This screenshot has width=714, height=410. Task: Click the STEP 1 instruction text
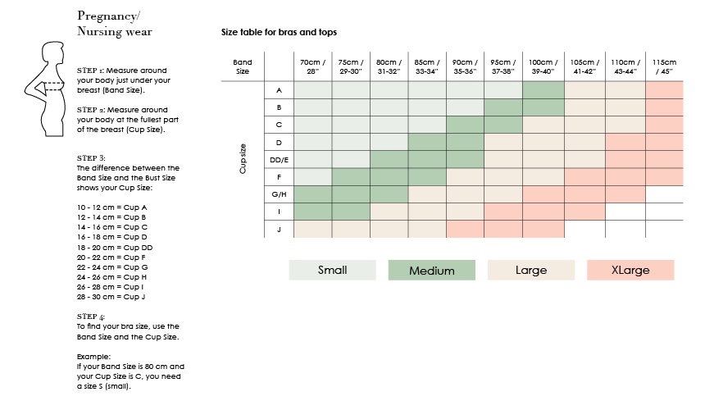click(122, 80)
